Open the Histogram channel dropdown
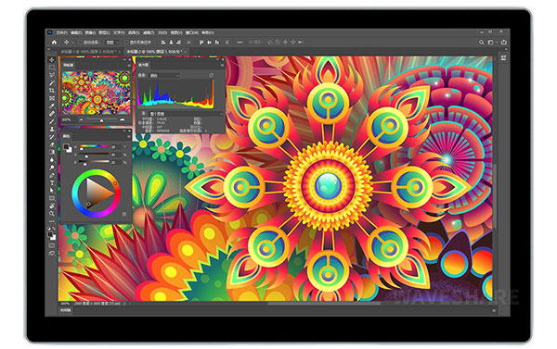 point(163,76)
